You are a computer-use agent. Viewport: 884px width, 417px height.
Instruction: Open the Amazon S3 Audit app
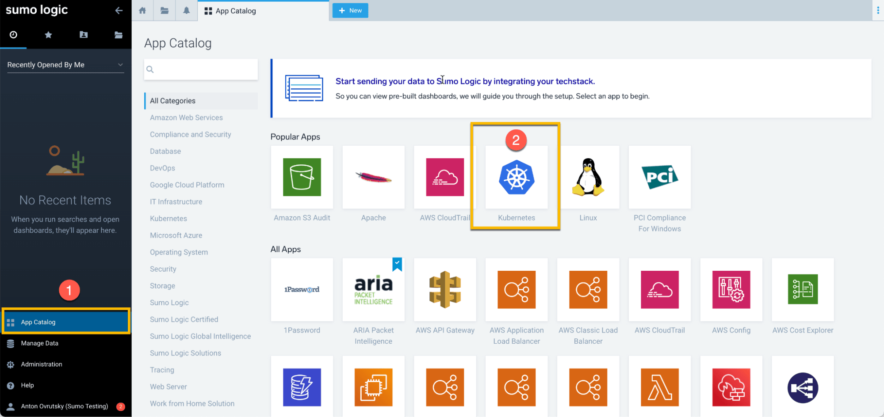(302, 178)
